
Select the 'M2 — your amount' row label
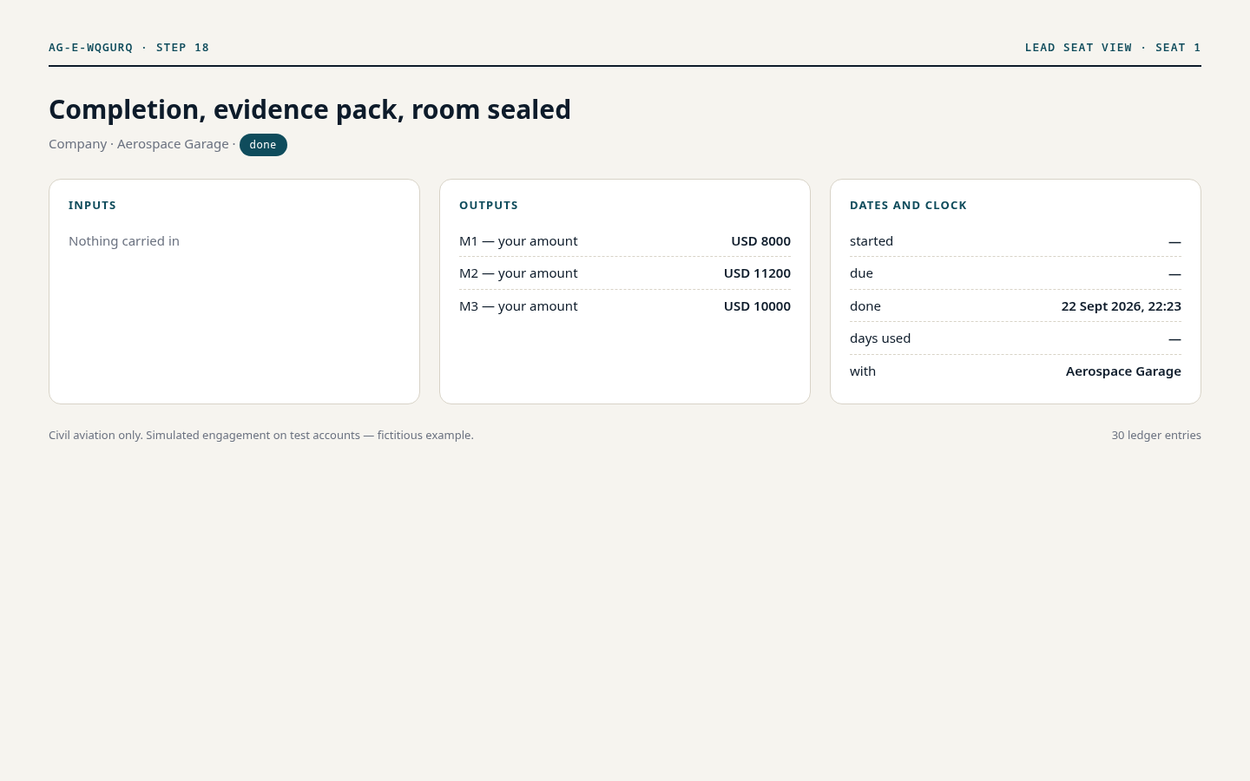(x=518, y=273)
